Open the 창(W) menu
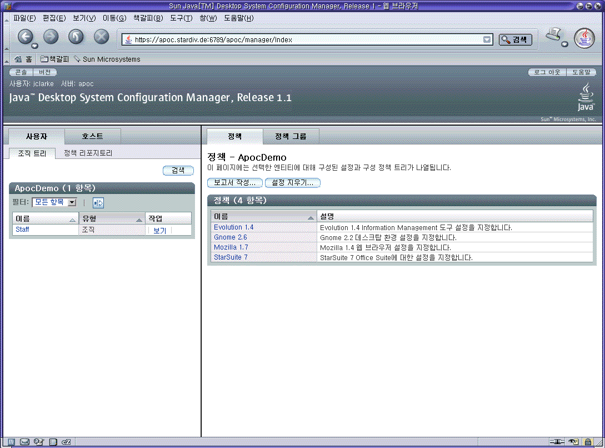Image resolution: width=605 pixels, height=448 pixels. (x=208, y=18)
